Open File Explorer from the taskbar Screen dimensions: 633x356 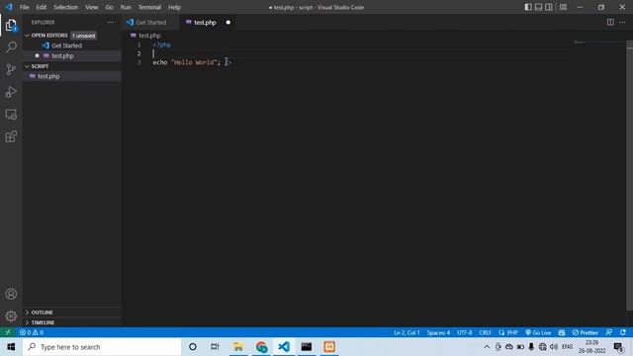pyautogui.click(x=238, y=347)
